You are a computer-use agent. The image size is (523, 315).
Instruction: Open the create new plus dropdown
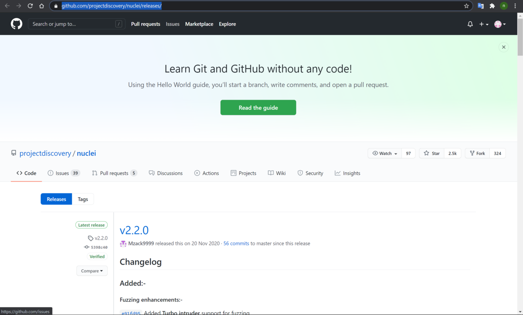point(484,24)
